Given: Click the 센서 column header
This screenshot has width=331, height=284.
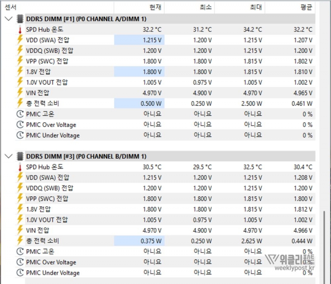Looking at the screenshot, I should pos(10,7).
